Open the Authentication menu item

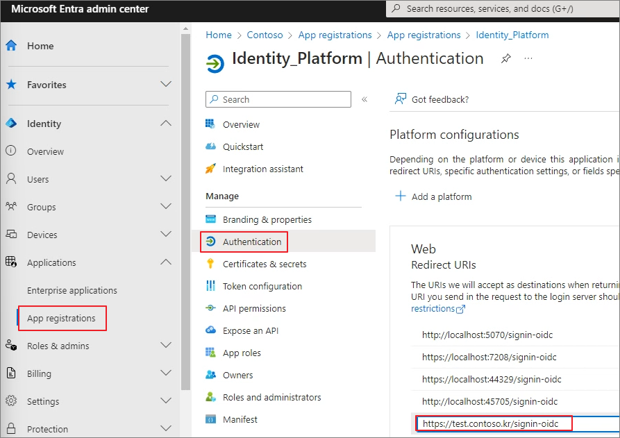(x=252, y=242)
